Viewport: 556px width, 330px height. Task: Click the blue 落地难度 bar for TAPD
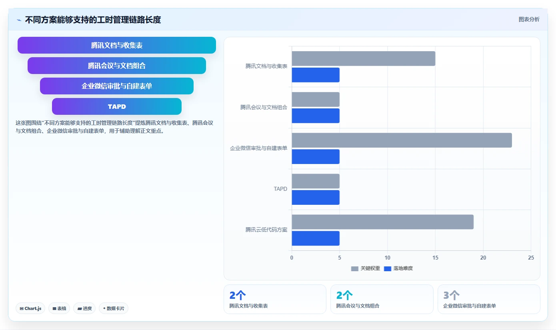[316, 197]
